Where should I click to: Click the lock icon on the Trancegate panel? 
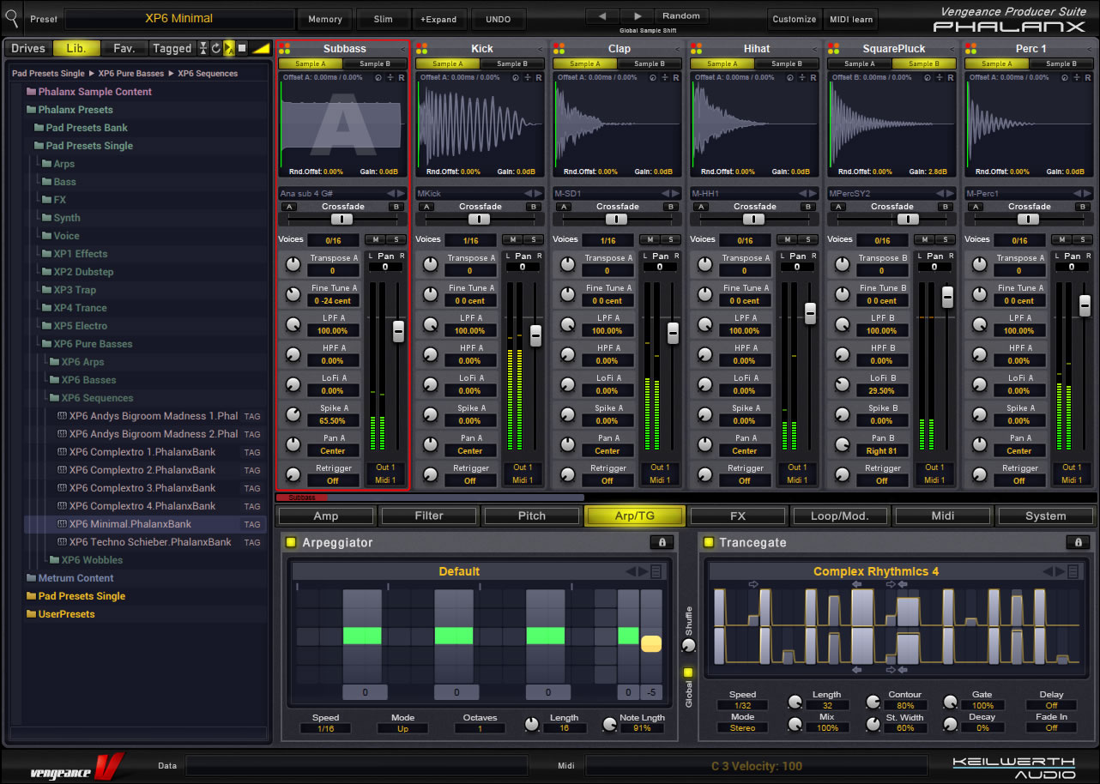point(1079,542)
